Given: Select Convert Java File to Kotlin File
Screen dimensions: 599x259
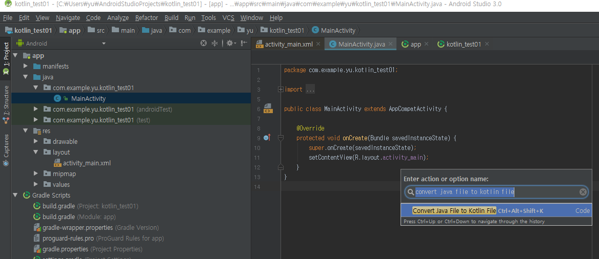Looking at the screenshot, I should click(x=496, y=210).
